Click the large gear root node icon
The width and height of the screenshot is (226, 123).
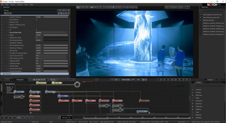click(x=77, y=84)
